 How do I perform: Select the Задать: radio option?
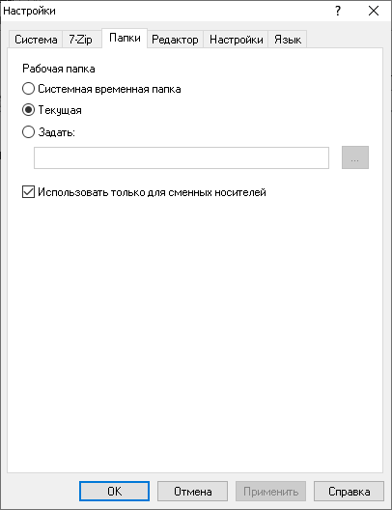coord(48,132)
